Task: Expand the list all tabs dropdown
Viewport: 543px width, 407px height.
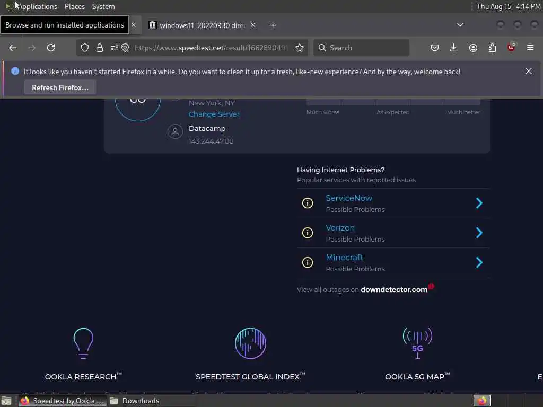Action: click(x=460, y=25)
